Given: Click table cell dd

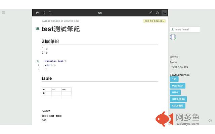Looking at the screenshot, I should [x=47, y=93].
